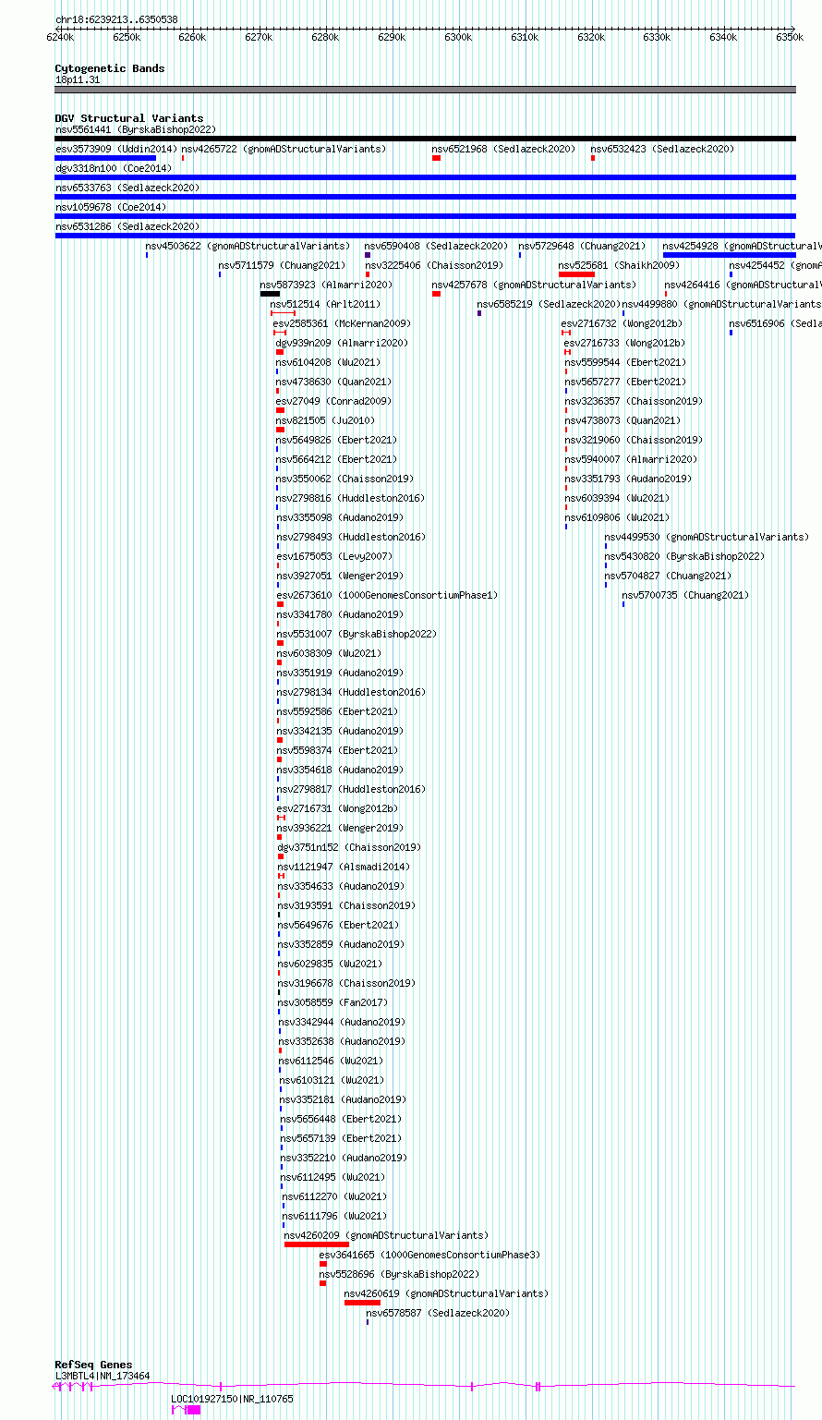This screenshot has height=1420, width=822.
Task: Click esv2673610 1000GenomesConsortiumPhase1 label
Action: pos(387,595)
